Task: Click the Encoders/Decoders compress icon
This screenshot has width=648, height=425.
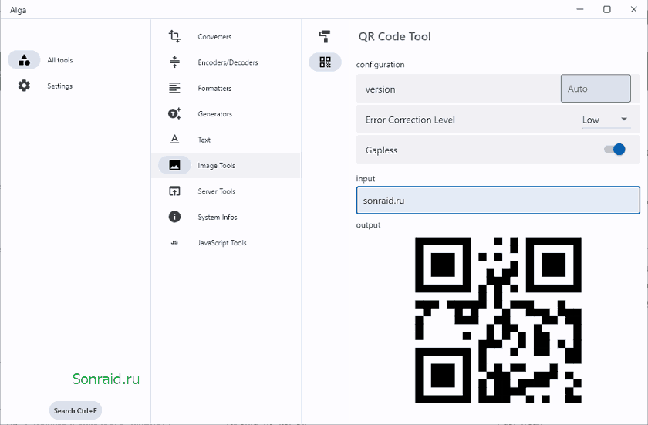Action: 174,62
